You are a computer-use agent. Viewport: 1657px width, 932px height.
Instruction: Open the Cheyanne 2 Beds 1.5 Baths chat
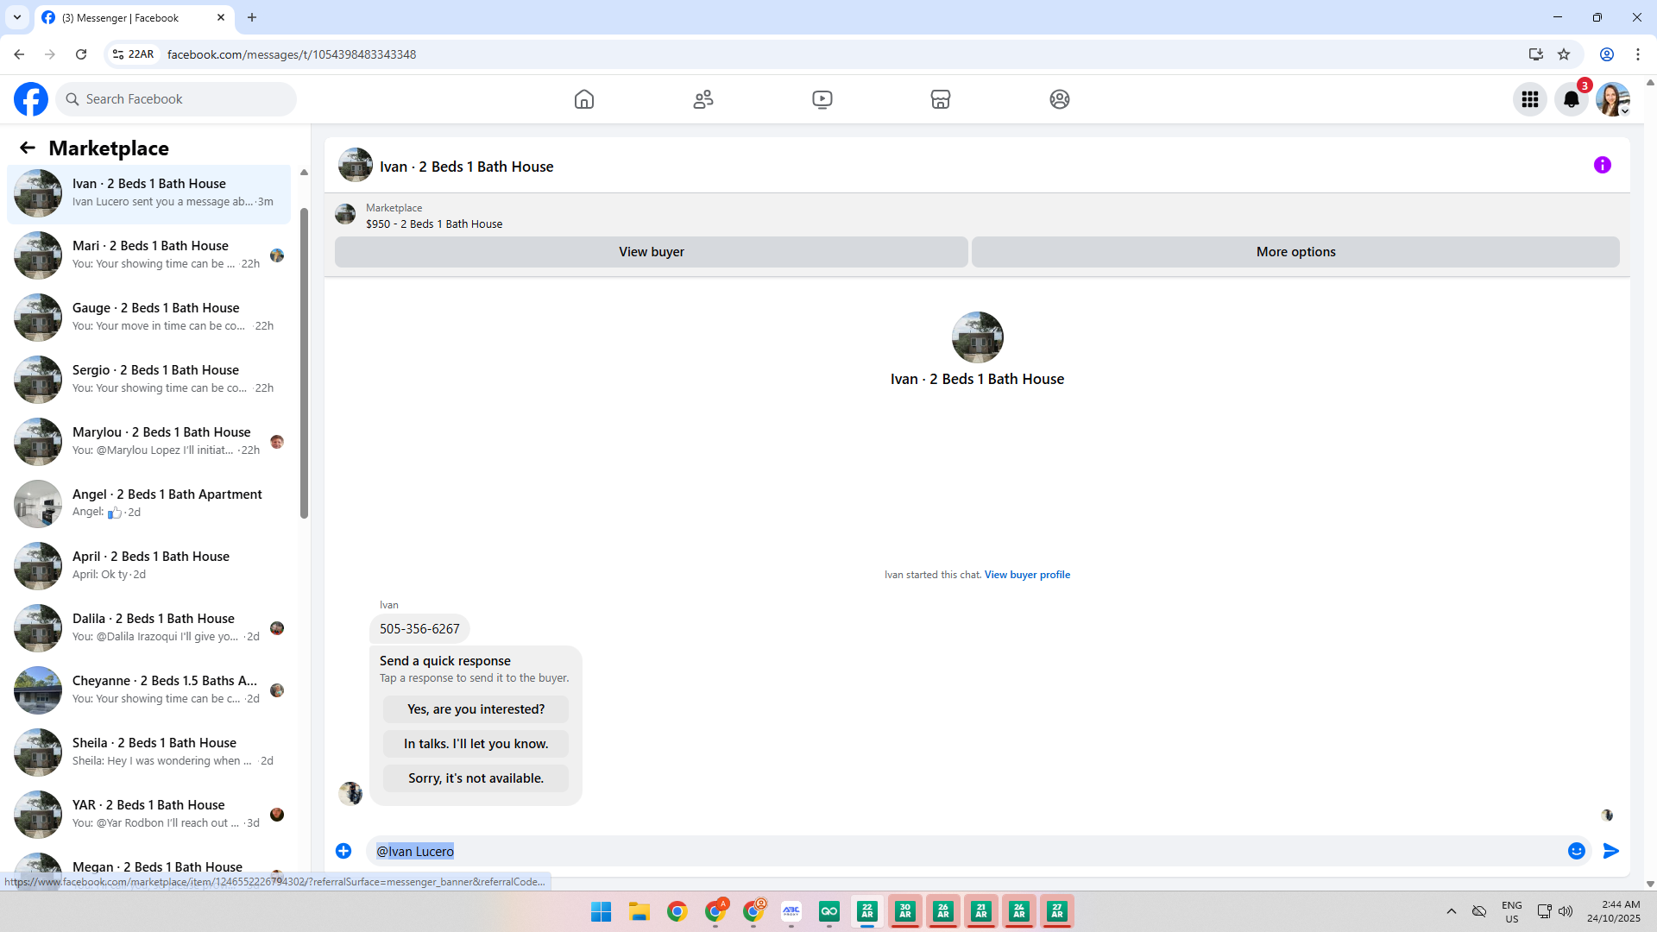click(x=149, y=690)
